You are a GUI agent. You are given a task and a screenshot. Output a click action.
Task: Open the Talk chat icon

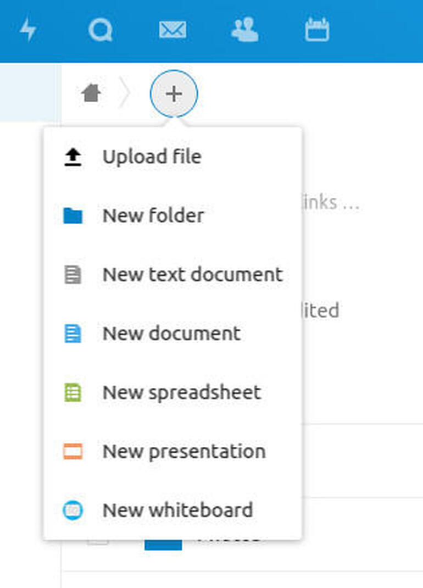100,30
